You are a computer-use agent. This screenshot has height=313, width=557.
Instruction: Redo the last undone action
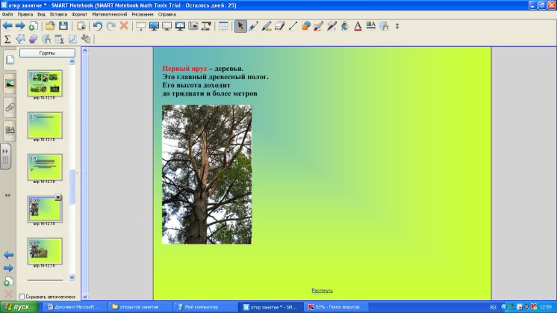tap(111, 26)
